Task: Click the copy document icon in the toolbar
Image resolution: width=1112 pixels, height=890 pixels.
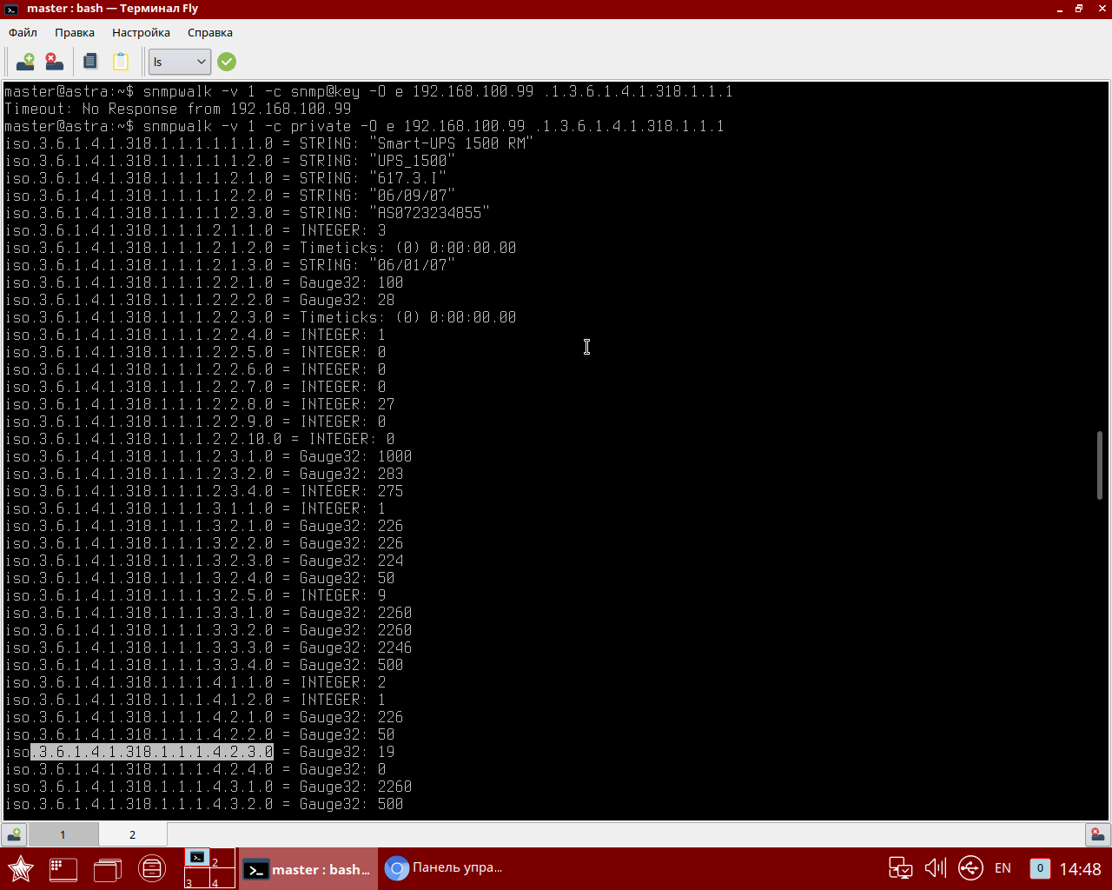Action: (x=89, y=61)
